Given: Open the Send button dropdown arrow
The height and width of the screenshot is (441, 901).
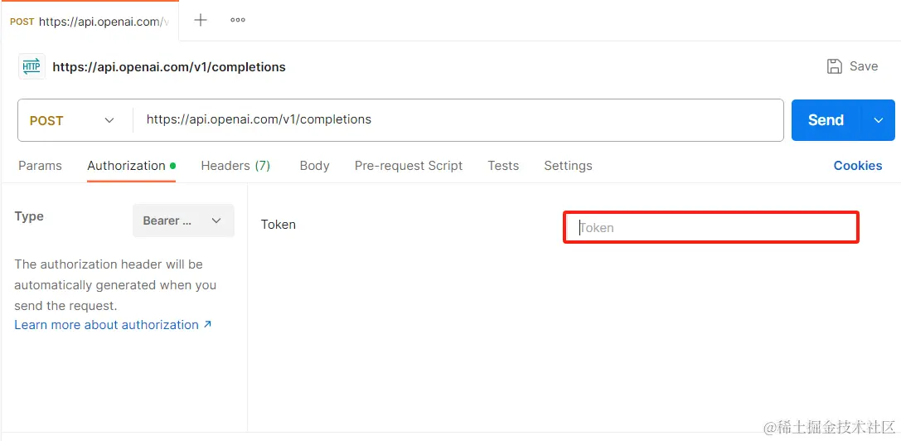Looking at the screenshot, I should pos(878,120).
